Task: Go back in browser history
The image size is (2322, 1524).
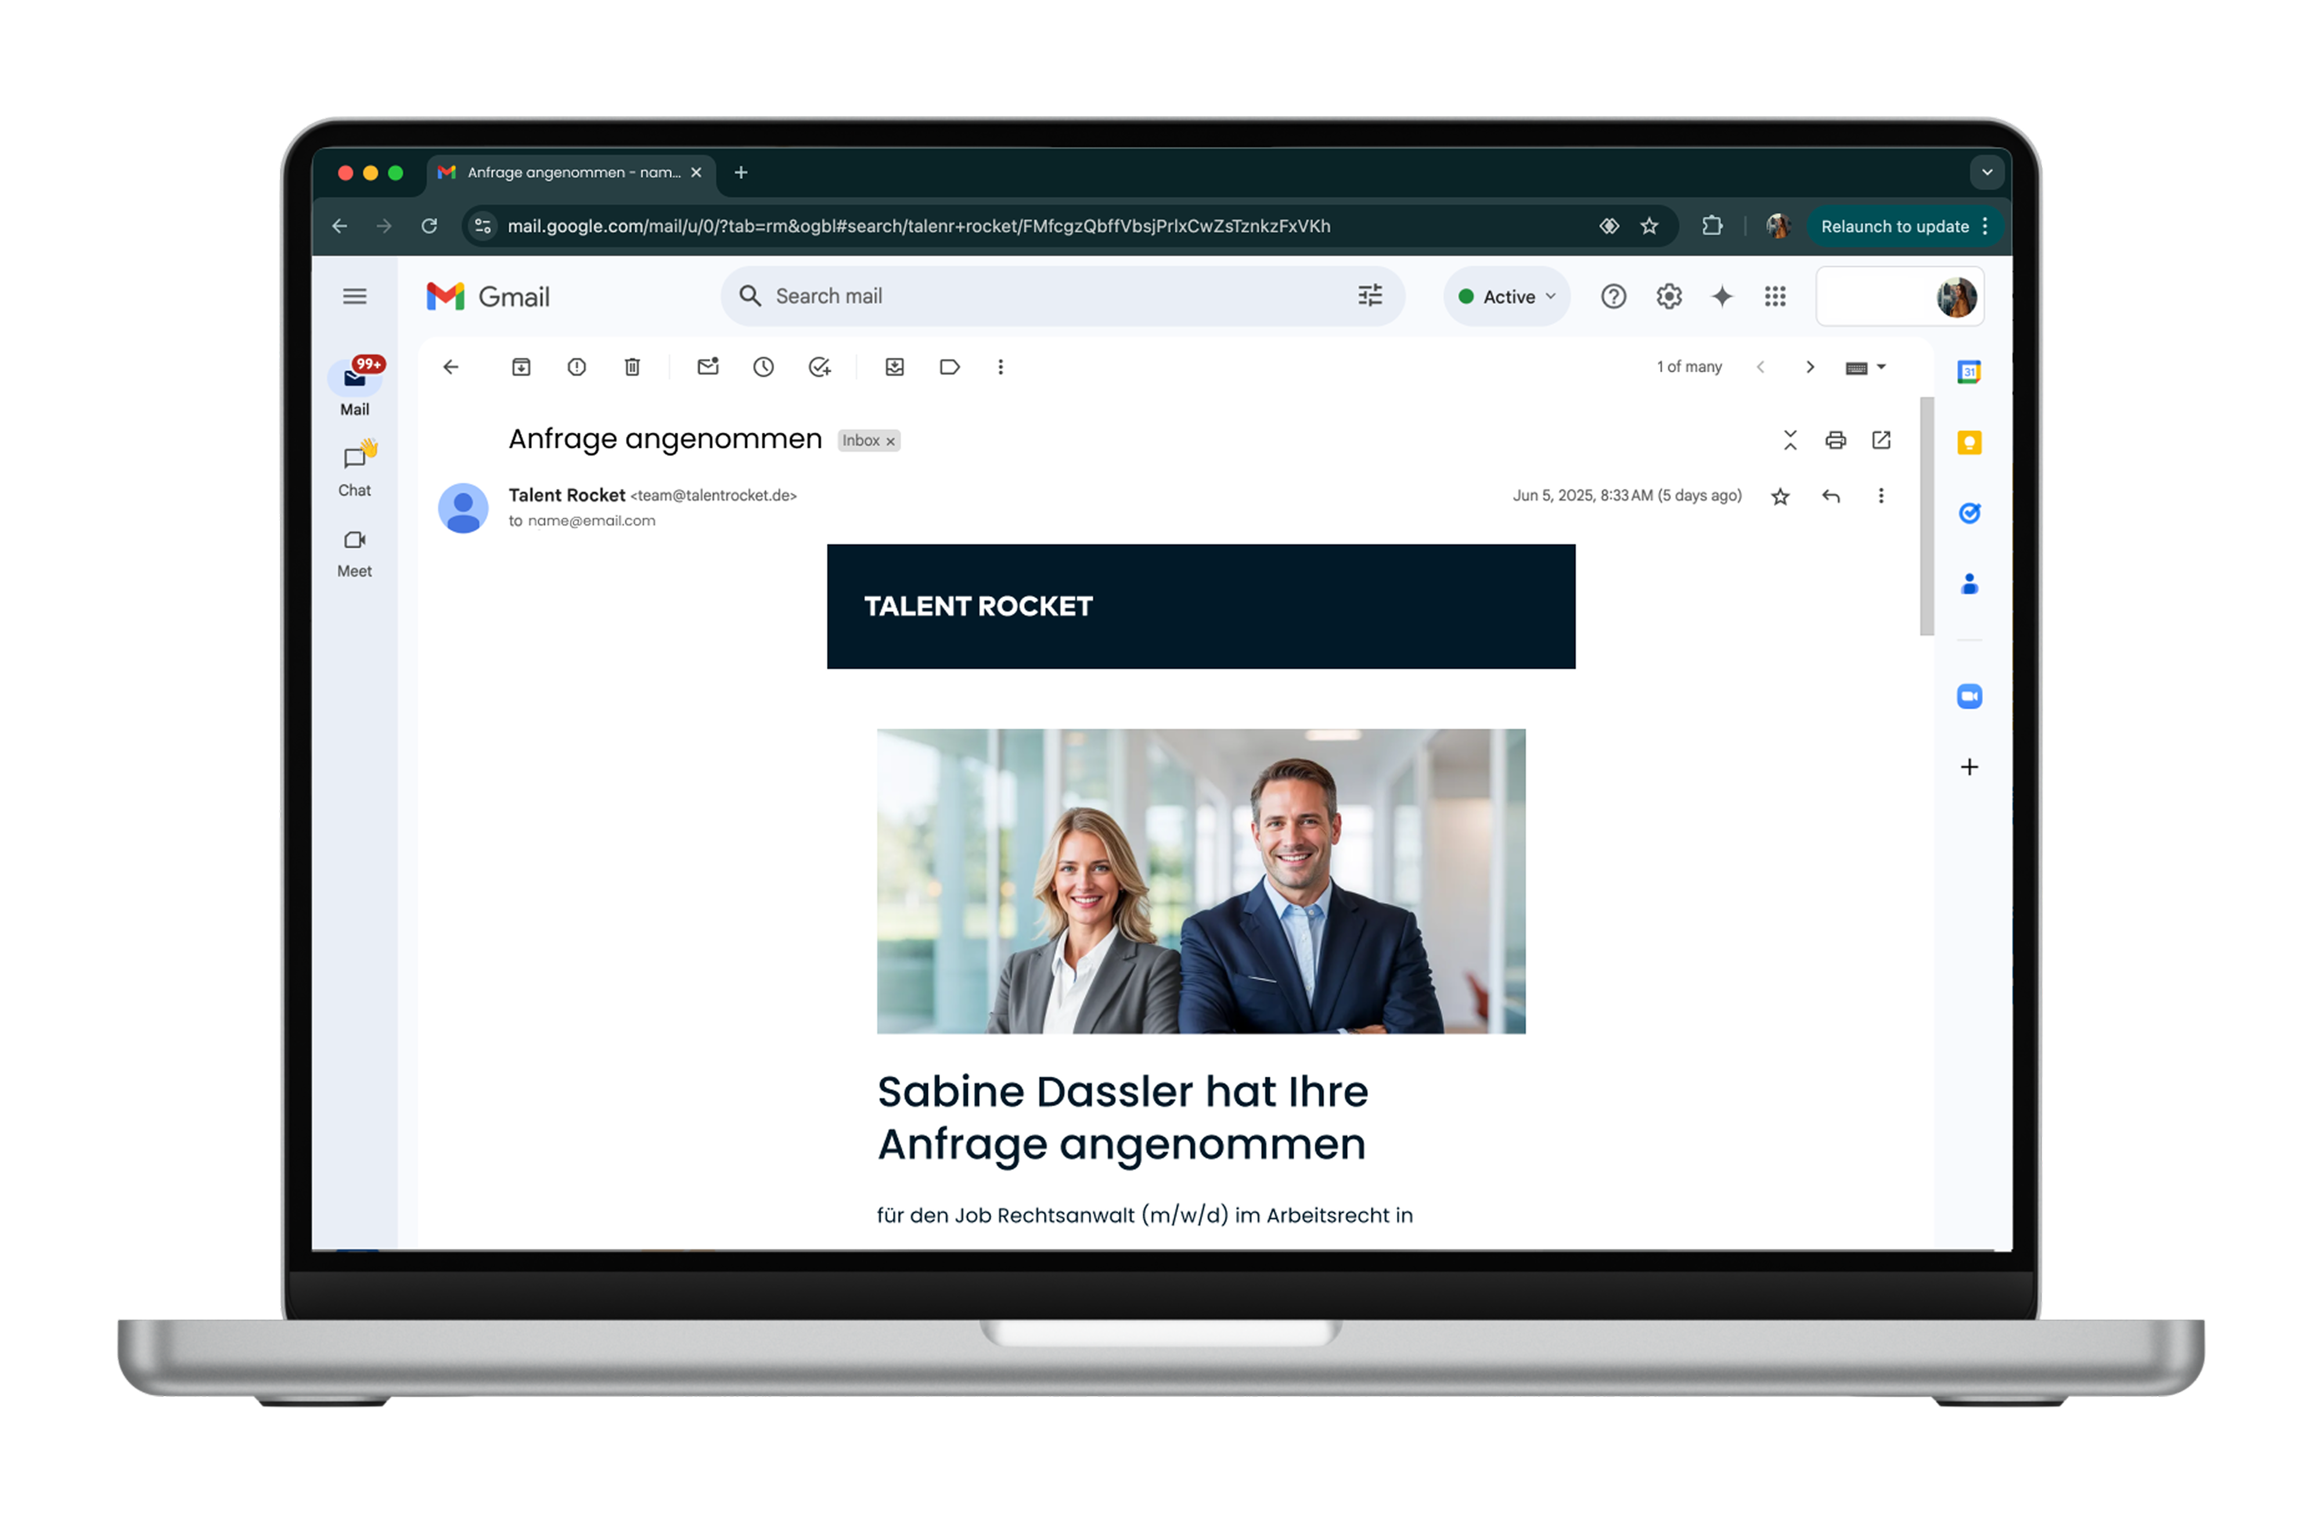Action: (340, 227)
